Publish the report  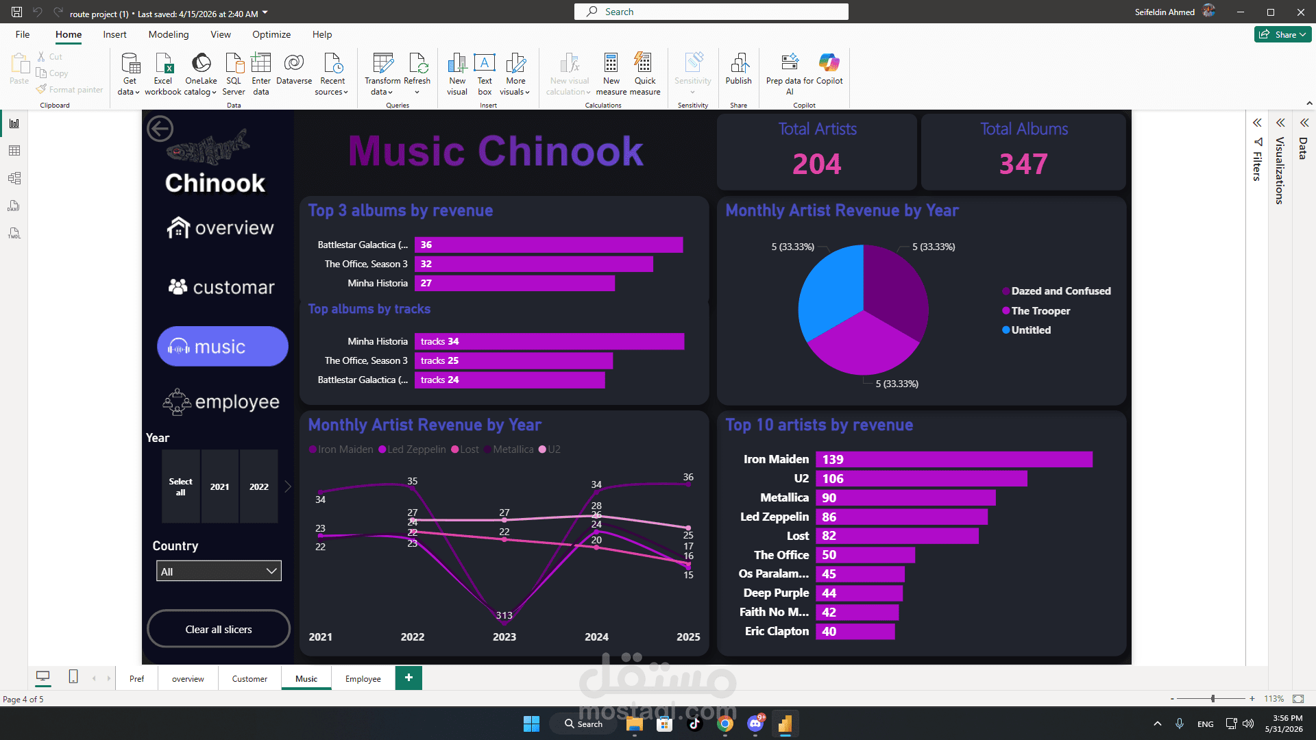click(739, 69)
